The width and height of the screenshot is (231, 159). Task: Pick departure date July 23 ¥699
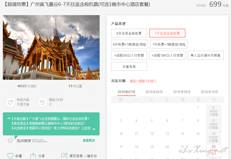(x=214, y=150)
